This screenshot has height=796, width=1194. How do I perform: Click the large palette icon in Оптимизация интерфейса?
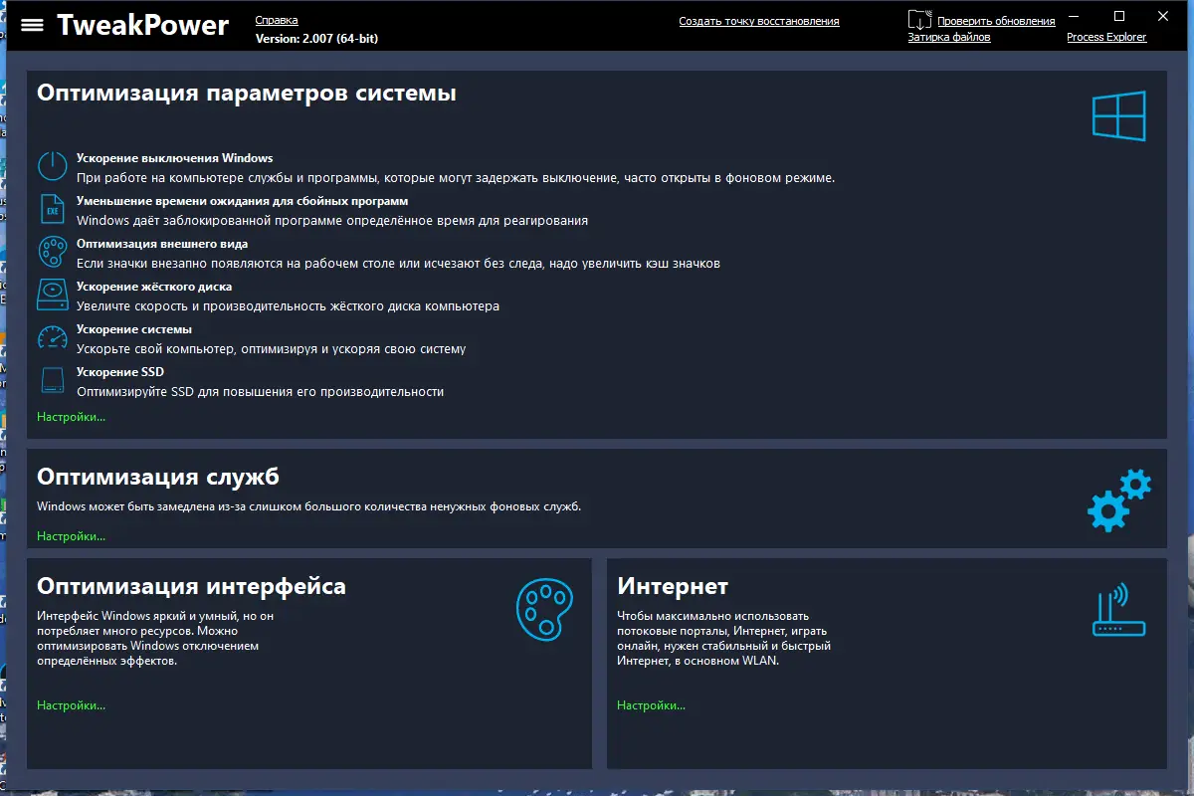tap(544, 610)
